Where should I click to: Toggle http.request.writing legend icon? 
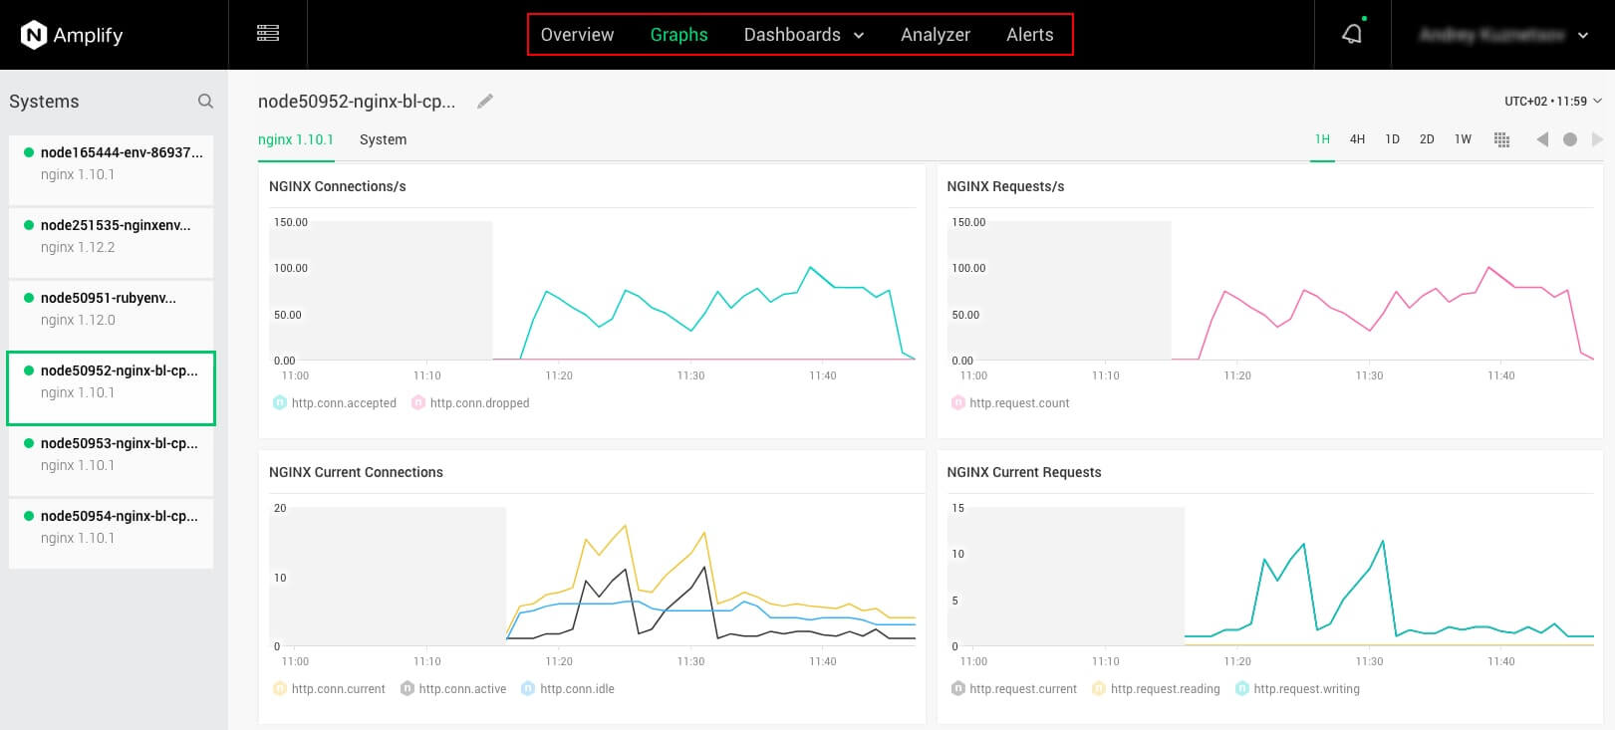click(1242, 688)
